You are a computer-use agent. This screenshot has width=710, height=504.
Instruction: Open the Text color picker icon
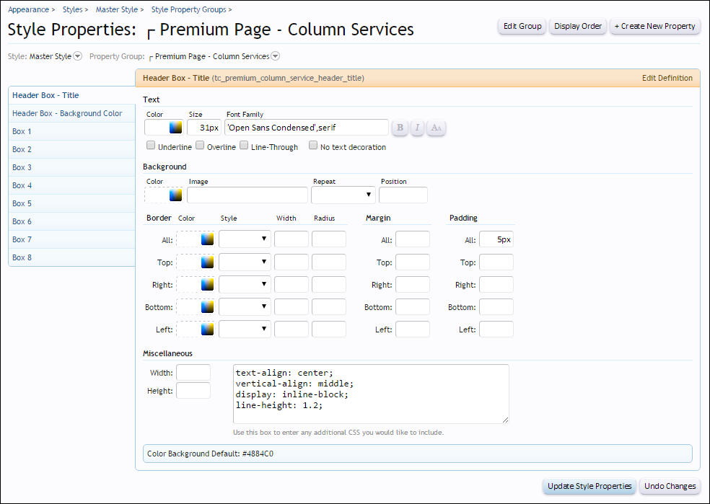coord(175,128)
